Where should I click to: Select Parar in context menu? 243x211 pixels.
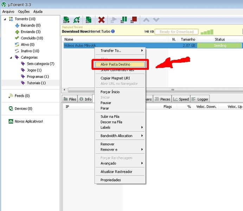pyautogui.click(x=120, y=108)
